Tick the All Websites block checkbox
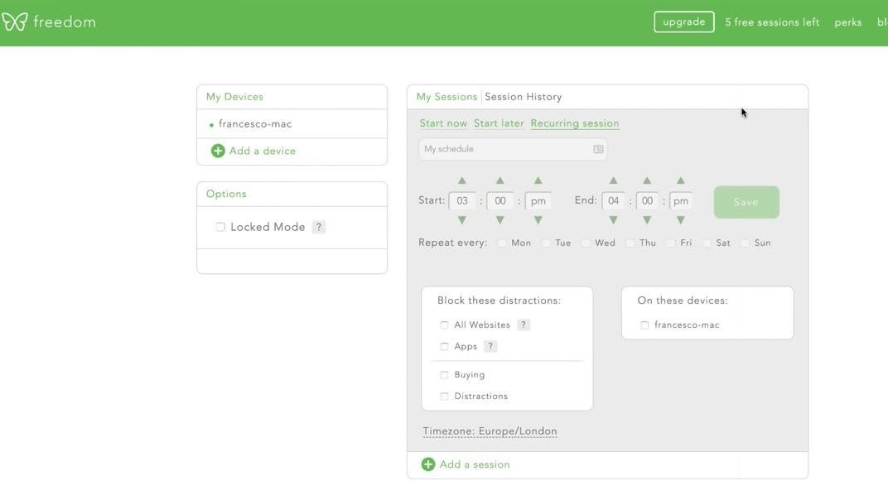Screen dimensions: 888x481 pos(445,325)
